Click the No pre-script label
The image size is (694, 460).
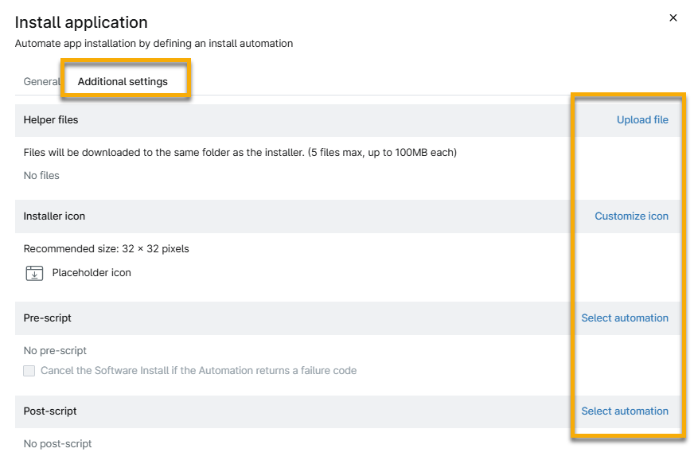[x=55, y=350]
